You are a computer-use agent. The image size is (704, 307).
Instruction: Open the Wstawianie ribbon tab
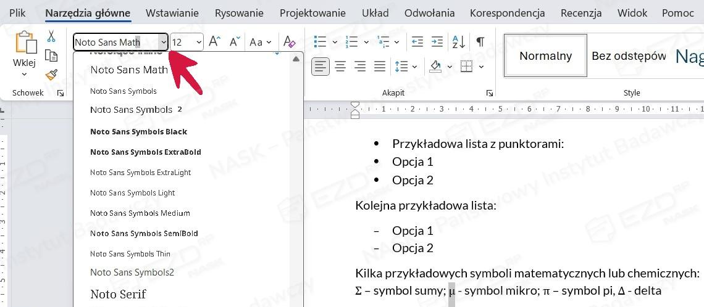[172, 13]
